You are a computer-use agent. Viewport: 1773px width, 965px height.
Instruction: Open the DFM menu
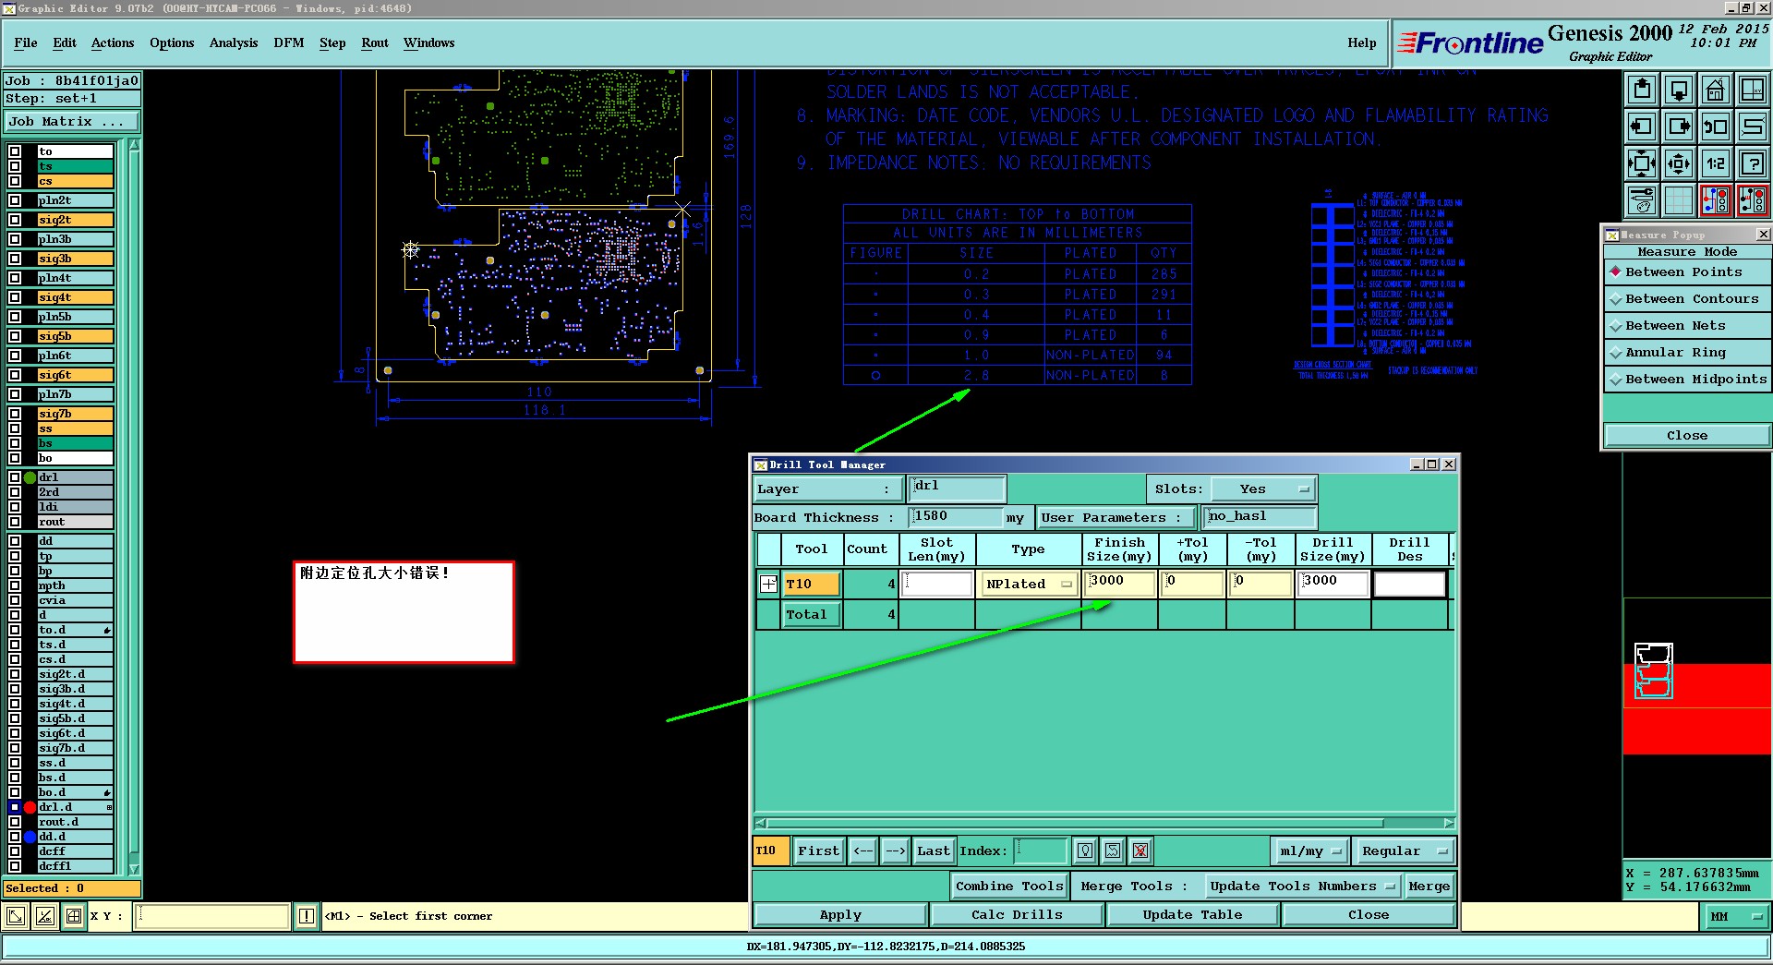pyautogui.click(x=289, y=43)
